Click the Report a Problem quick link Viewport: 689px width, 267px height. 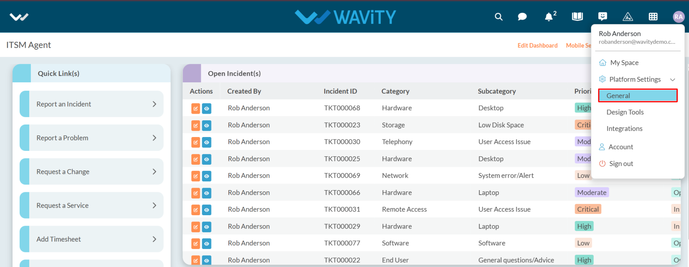click(x=91, y=138)
